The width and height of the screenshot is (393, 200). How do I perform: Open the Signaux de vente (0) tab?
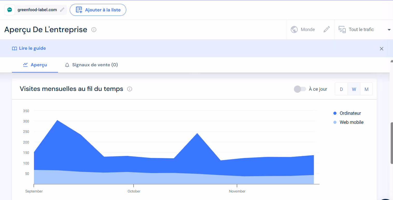coord(92,65)
